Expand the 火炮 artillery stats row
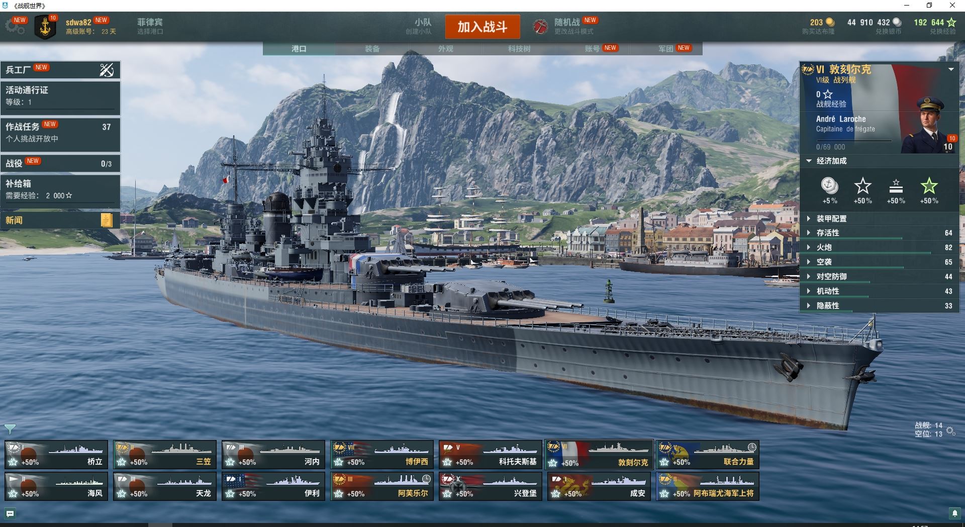Image resolution: width=965 pixels, height=527 pixels. [879, 247]
